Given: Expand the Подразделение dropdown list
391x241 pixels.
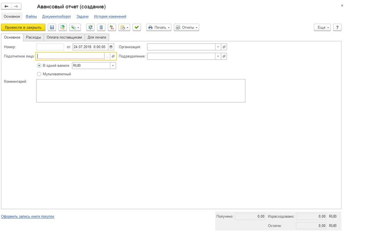Looking at the screenshot, I should tap(218, 56).
